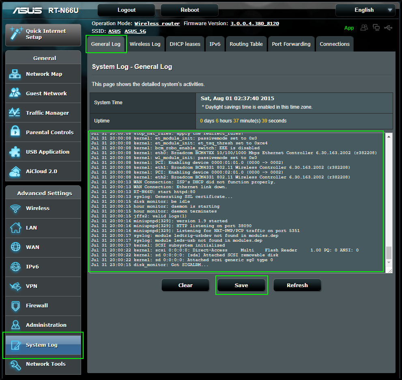Image resolution: width=402 pixels, height=380 pixels.
Task: Click the System Log pencil icon
Action: [x=16, y=345]
